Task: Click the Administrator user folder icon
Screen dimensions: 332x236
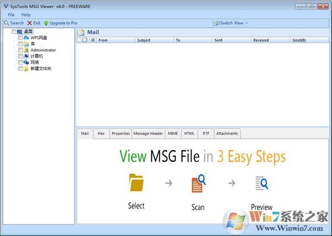Action: [26, 50]
